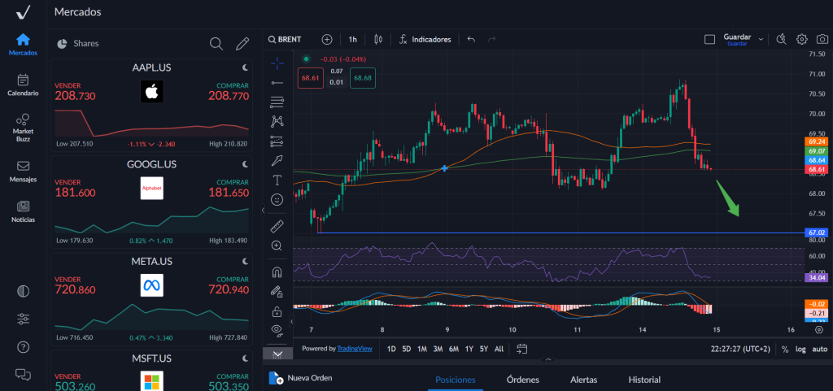
Task: Set chart range to All
Action: (x=499, y=349)
